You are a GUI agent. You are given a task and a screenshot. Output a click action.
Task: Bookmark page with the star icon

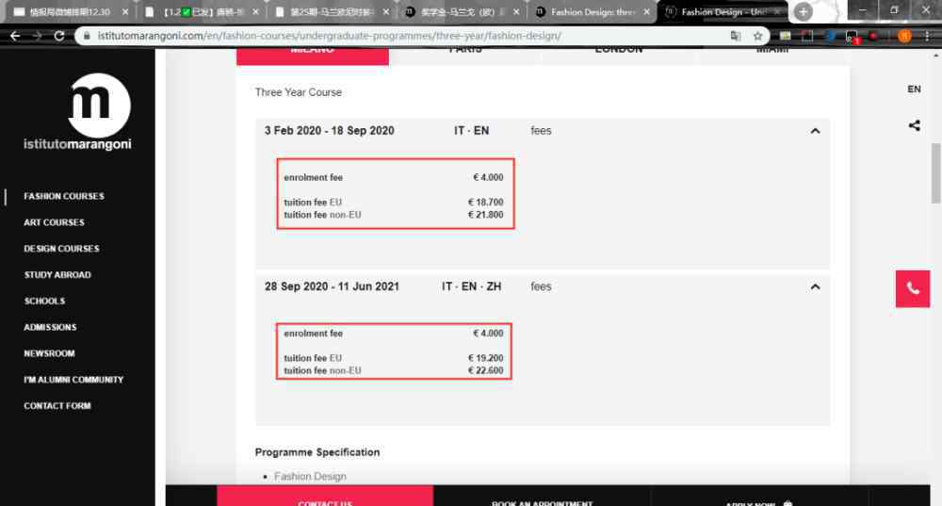click(757, 36)
